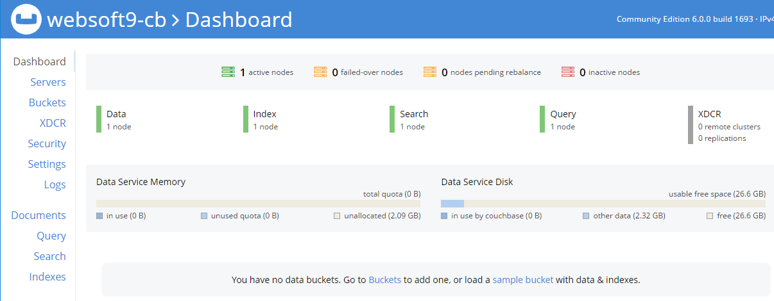Open Security settings from sidebar
The width and height of the screenshot is (774, 301).
click(47, 143)
